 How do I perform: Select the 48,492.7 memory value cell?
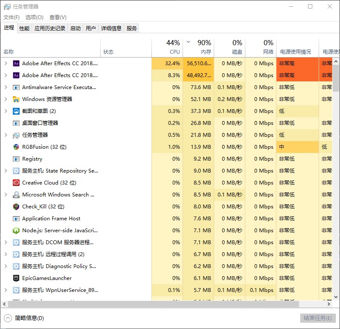pyautogui.click(x=198, y=75)
